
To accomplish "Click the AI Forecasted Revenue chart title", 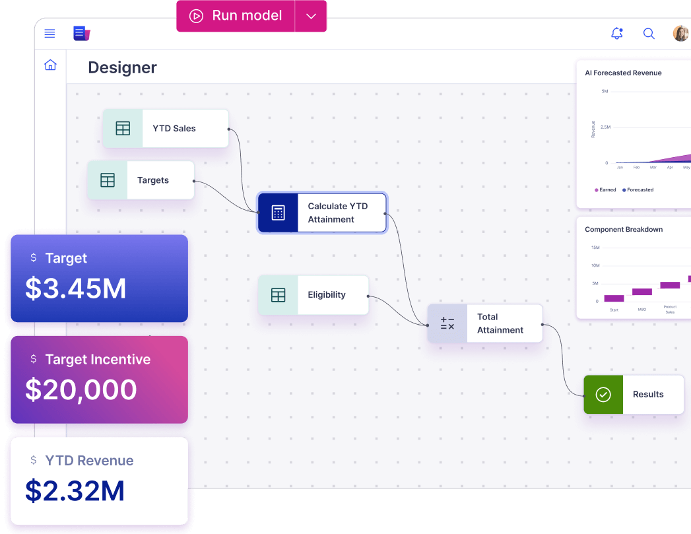I will 623,73.
